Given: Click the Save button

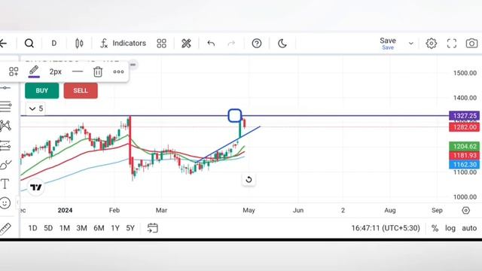Looking at the screenshot, I should click(x=388, y=44).
